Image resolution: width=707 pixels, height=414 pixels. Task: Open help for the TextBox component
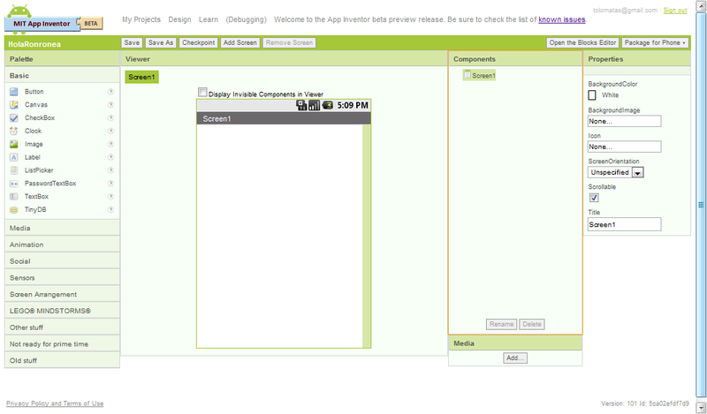point(110,197)
